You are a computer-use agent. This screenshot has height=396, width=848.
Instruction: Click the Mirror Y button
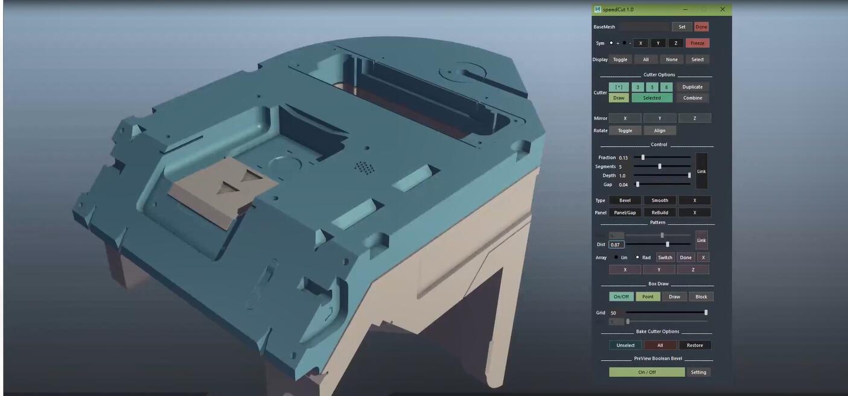tap(660, 118)
